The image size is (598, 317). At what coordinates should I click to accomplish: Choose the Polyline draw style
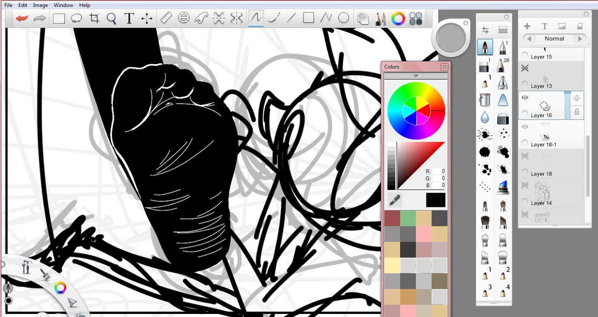(x=326, y=18)
